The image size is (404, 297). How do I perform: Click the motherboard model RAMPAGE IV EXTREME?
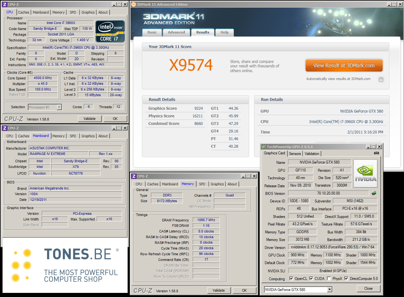click(58, 154)
